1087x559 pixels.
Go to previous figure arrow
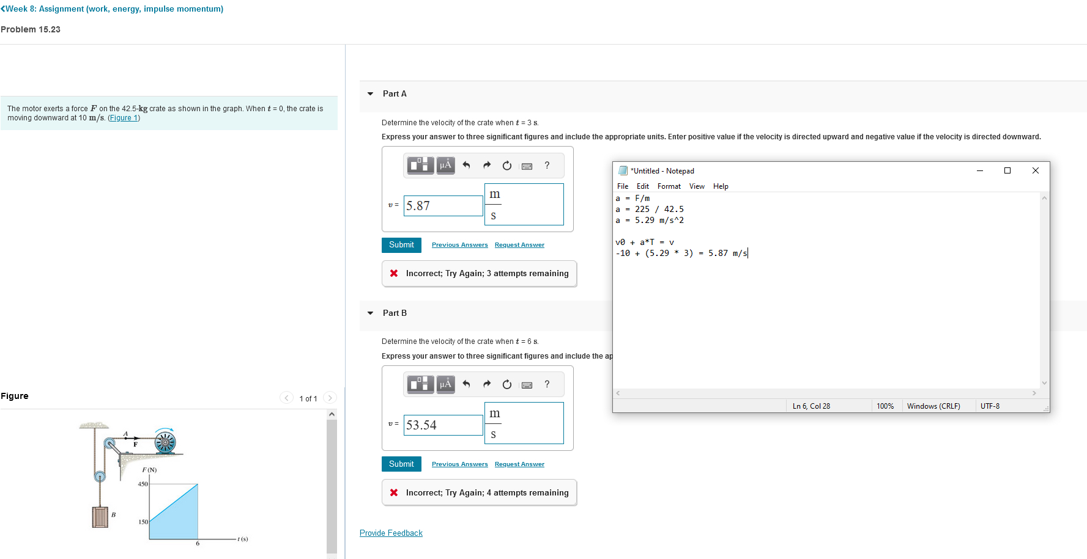[x=286, y=398]
